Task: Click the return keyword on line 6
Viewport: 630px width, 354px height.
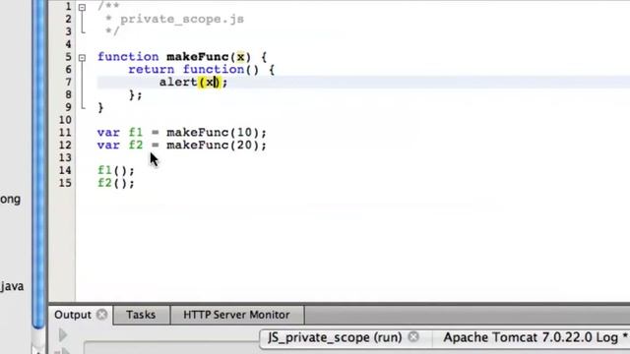Action: (x=151, y=70)
